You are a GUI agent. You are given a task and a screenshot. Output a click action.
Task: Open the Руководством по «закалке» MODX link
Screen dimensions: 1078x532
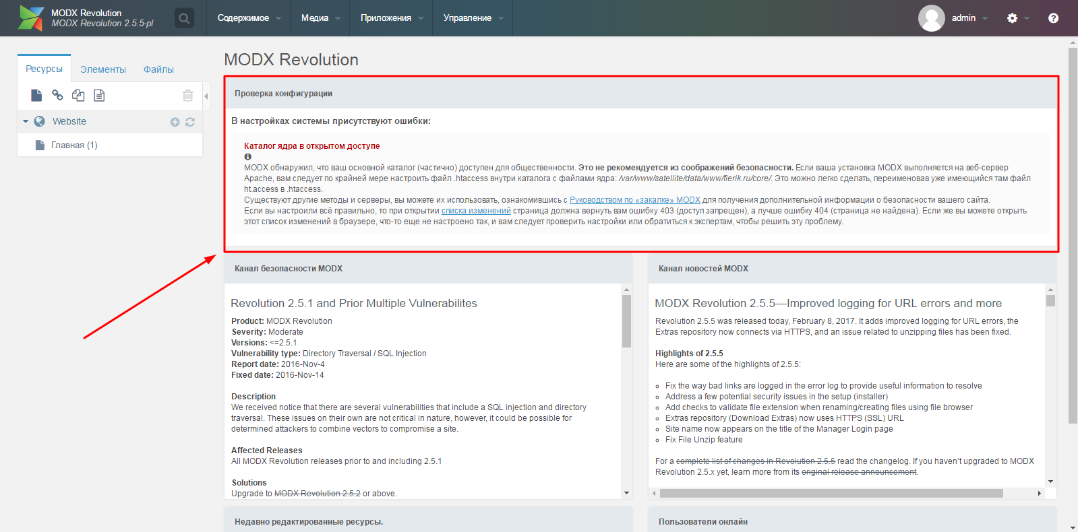pos(635,200)
